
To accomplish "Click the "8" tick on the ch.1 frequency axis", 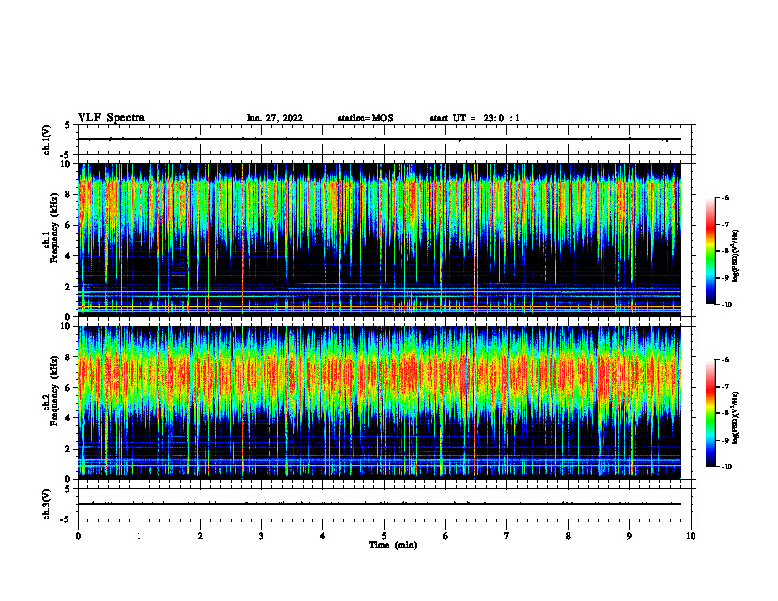I will [69, 194].
